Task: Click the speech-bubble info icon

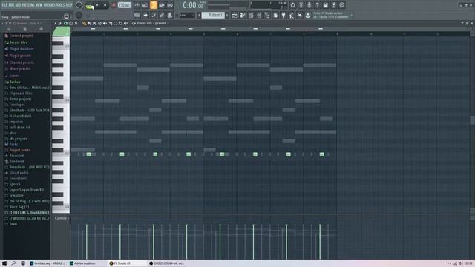Action: [341, 5]
